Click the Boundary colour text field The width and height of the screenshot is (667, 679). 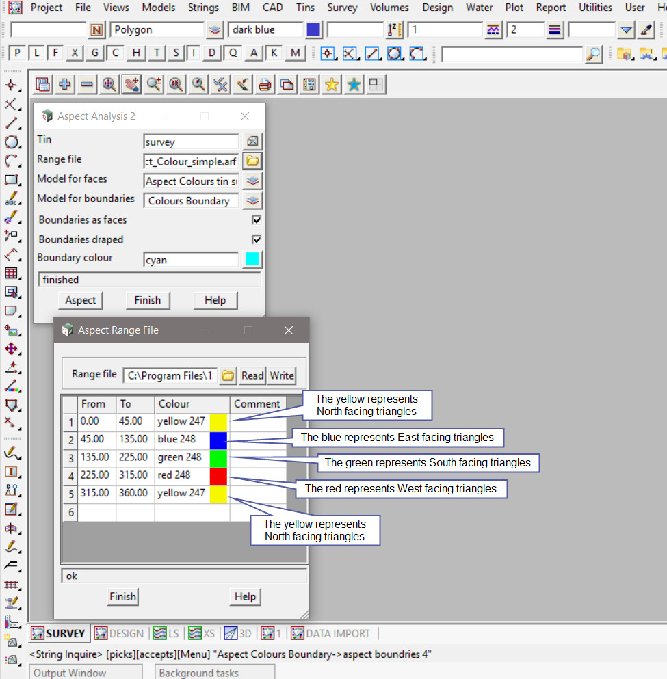click(191, 260)
